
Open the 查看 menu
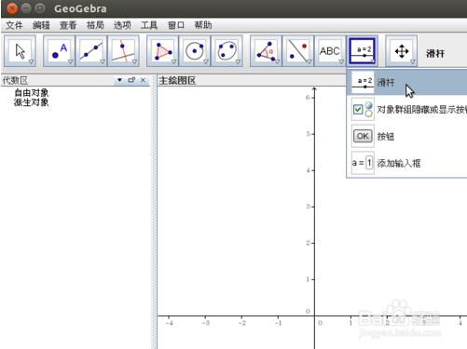click(68, 25)
